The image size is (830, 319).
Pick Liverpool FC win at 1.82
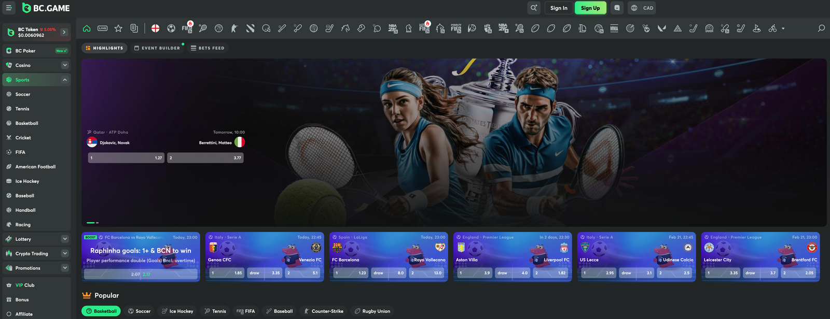tap(550, 273)
